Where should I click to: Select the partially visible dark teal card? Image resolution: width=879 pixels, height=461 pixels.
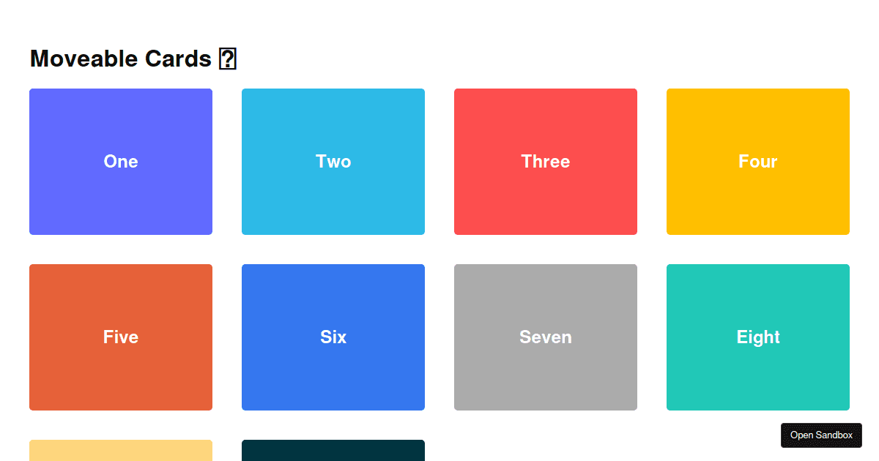tap(333, 451)
